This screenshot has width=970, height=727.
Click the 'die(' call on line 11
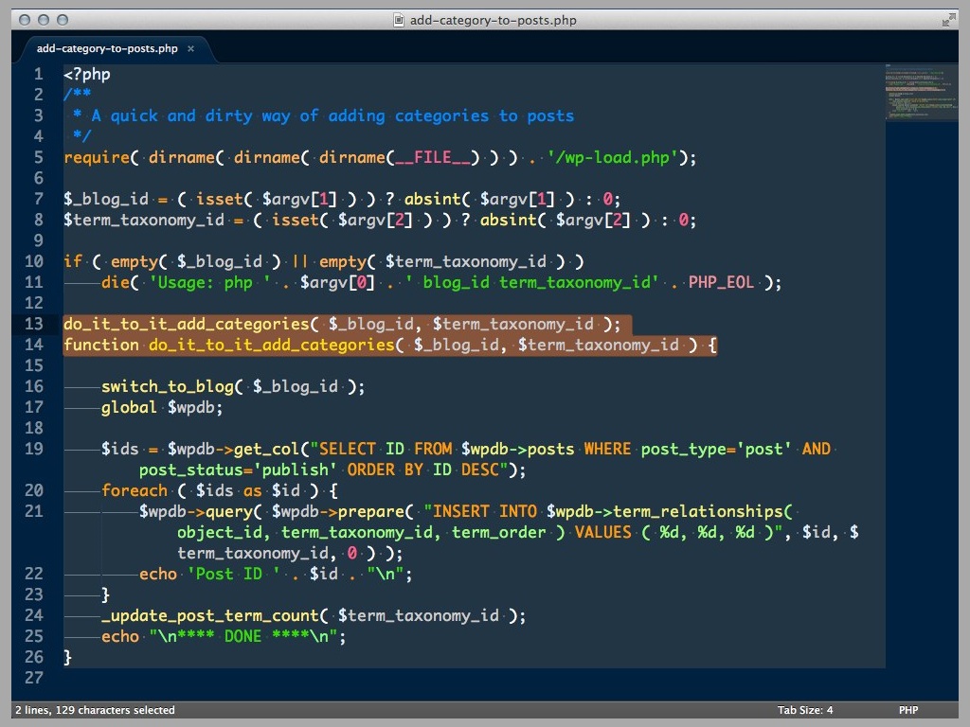(x=120, y=282)
